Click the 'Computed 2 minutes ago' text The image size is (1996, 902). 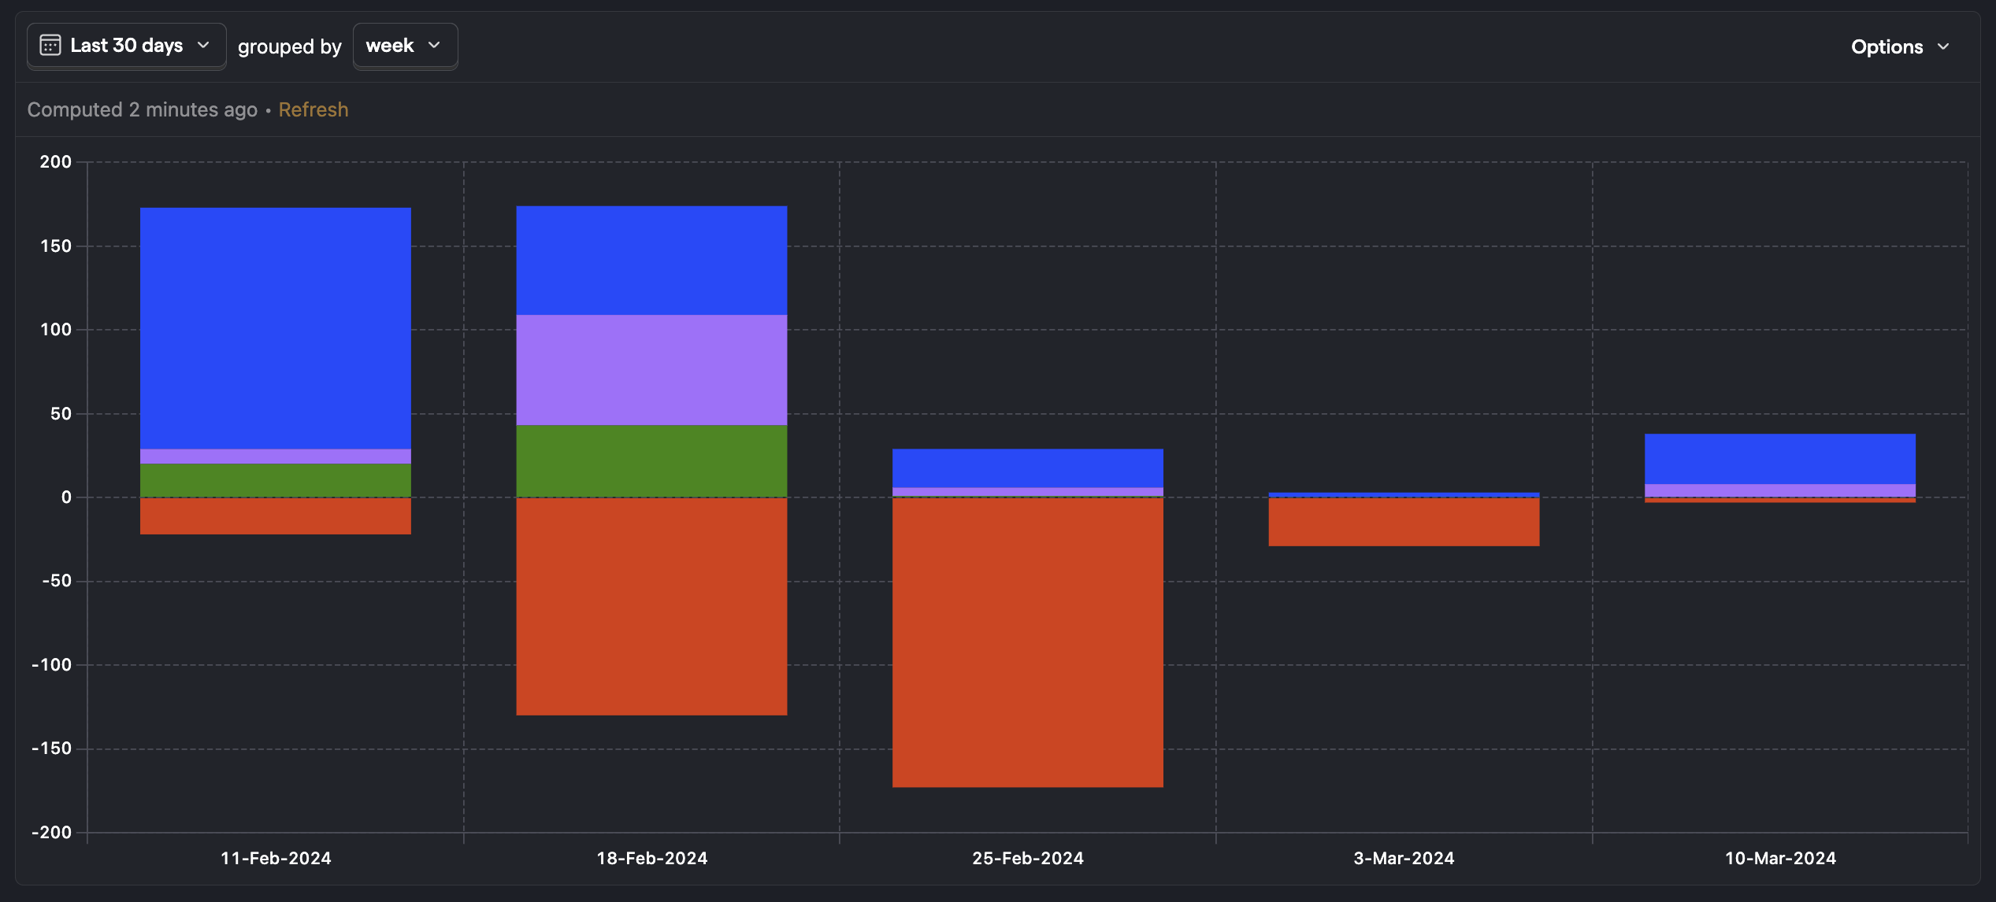pyautogui.click(x=143, y=109)
